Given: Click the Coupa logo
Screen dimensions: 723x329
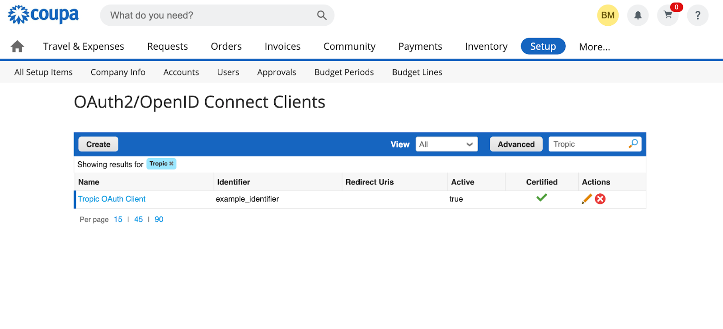Looking at the screenshot, I should [43, 15].
